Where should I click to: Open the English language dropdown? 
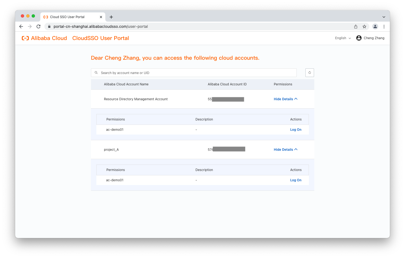tap(343, 38)
